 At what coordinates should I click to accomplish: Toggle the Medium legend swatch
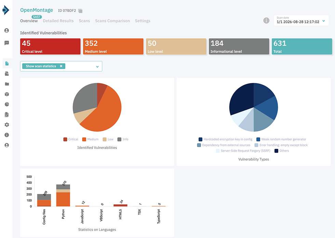pos(84,139)
